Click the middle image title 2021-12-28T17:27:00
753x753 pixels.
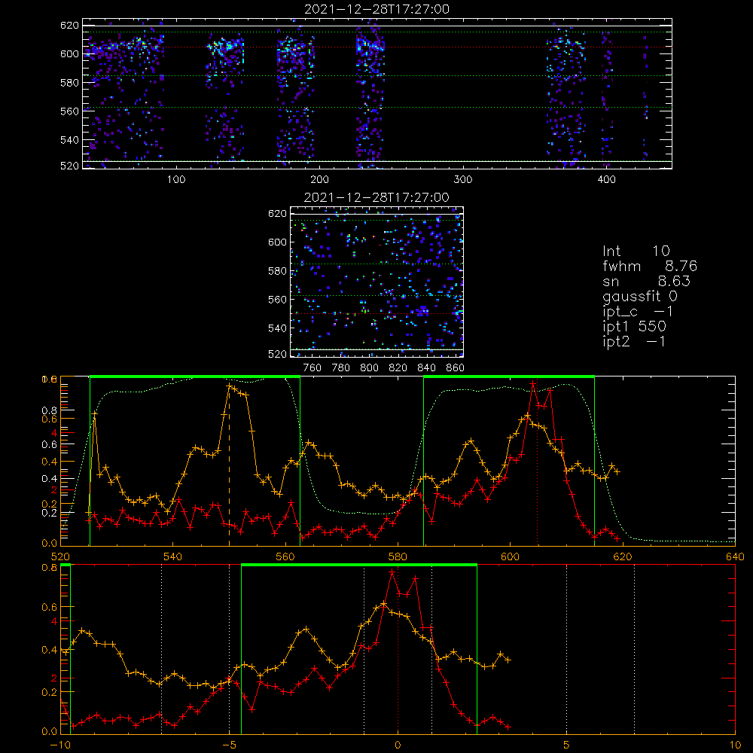click(x=376, y=197)
